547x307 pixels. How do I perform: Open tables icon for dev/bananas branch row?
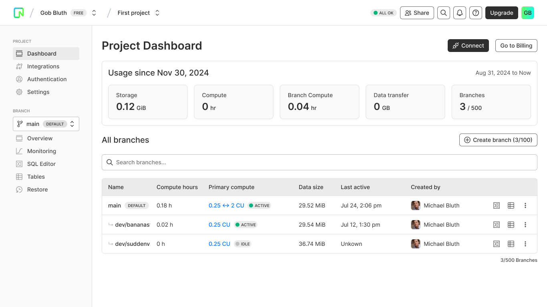pos(511,225)
